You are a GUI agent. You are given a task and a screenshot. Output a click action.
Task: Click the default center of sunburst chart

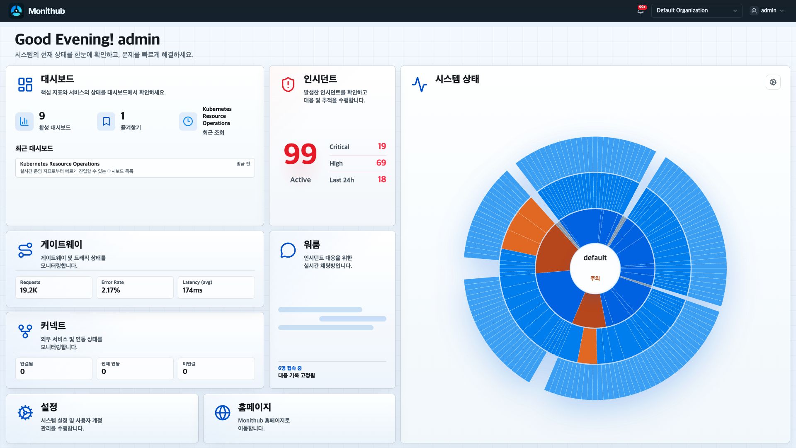pyautogui.click(x=595, y=268)
